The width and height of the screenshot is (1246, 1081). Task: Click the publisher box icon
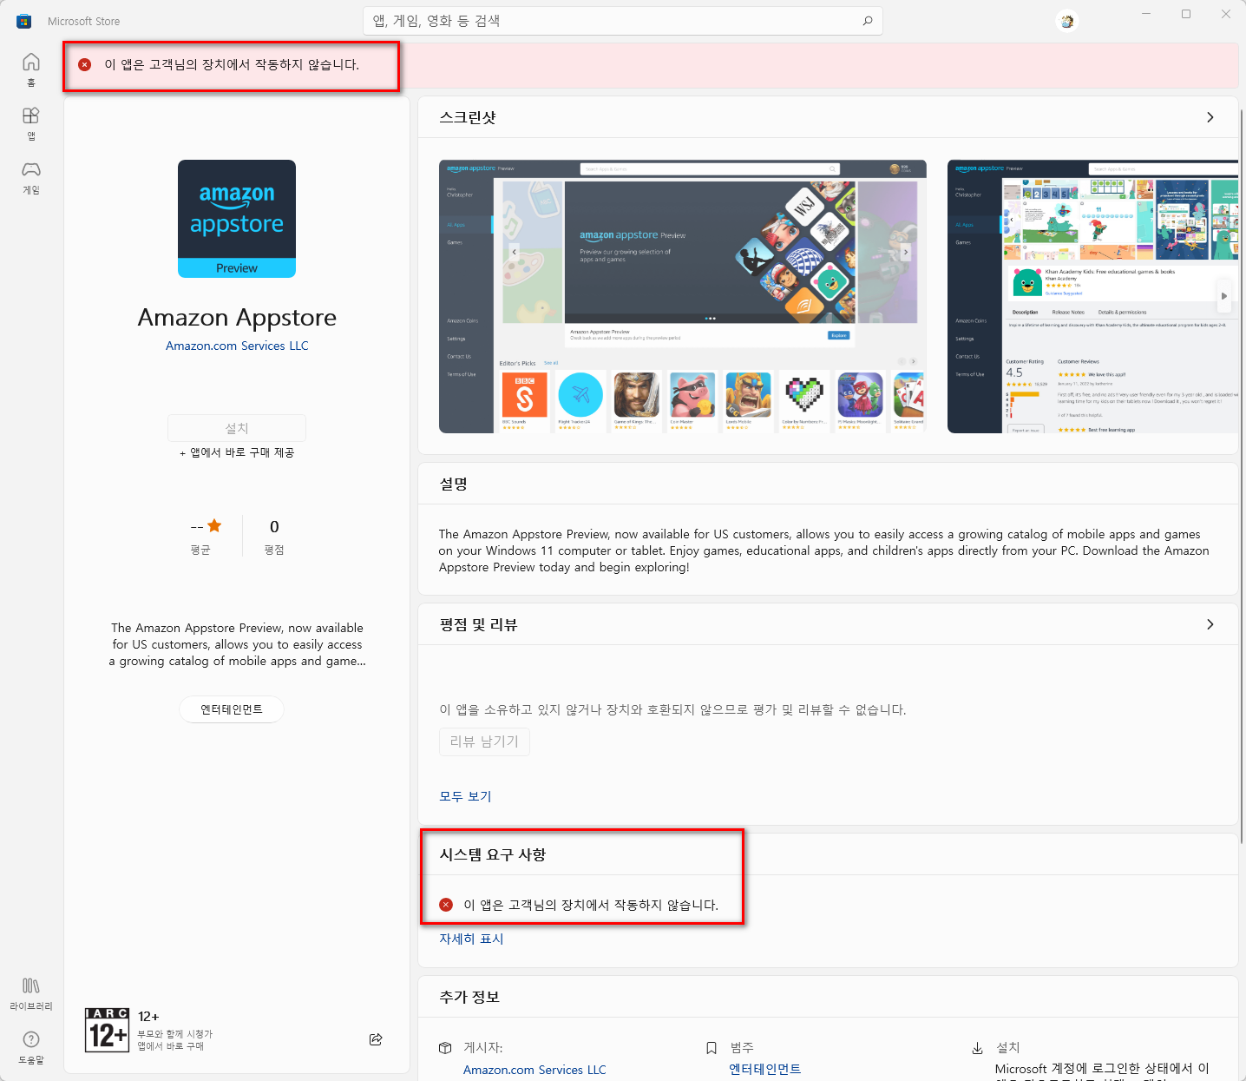point(445,1048)
